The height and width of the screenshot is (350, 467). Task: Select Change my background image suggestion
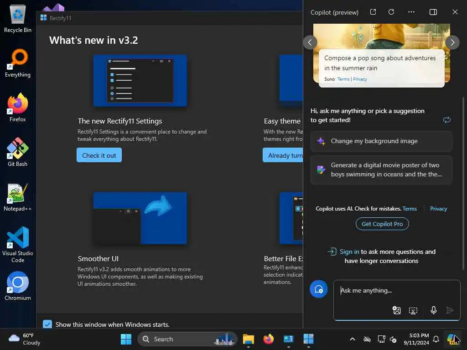[381, 141]
